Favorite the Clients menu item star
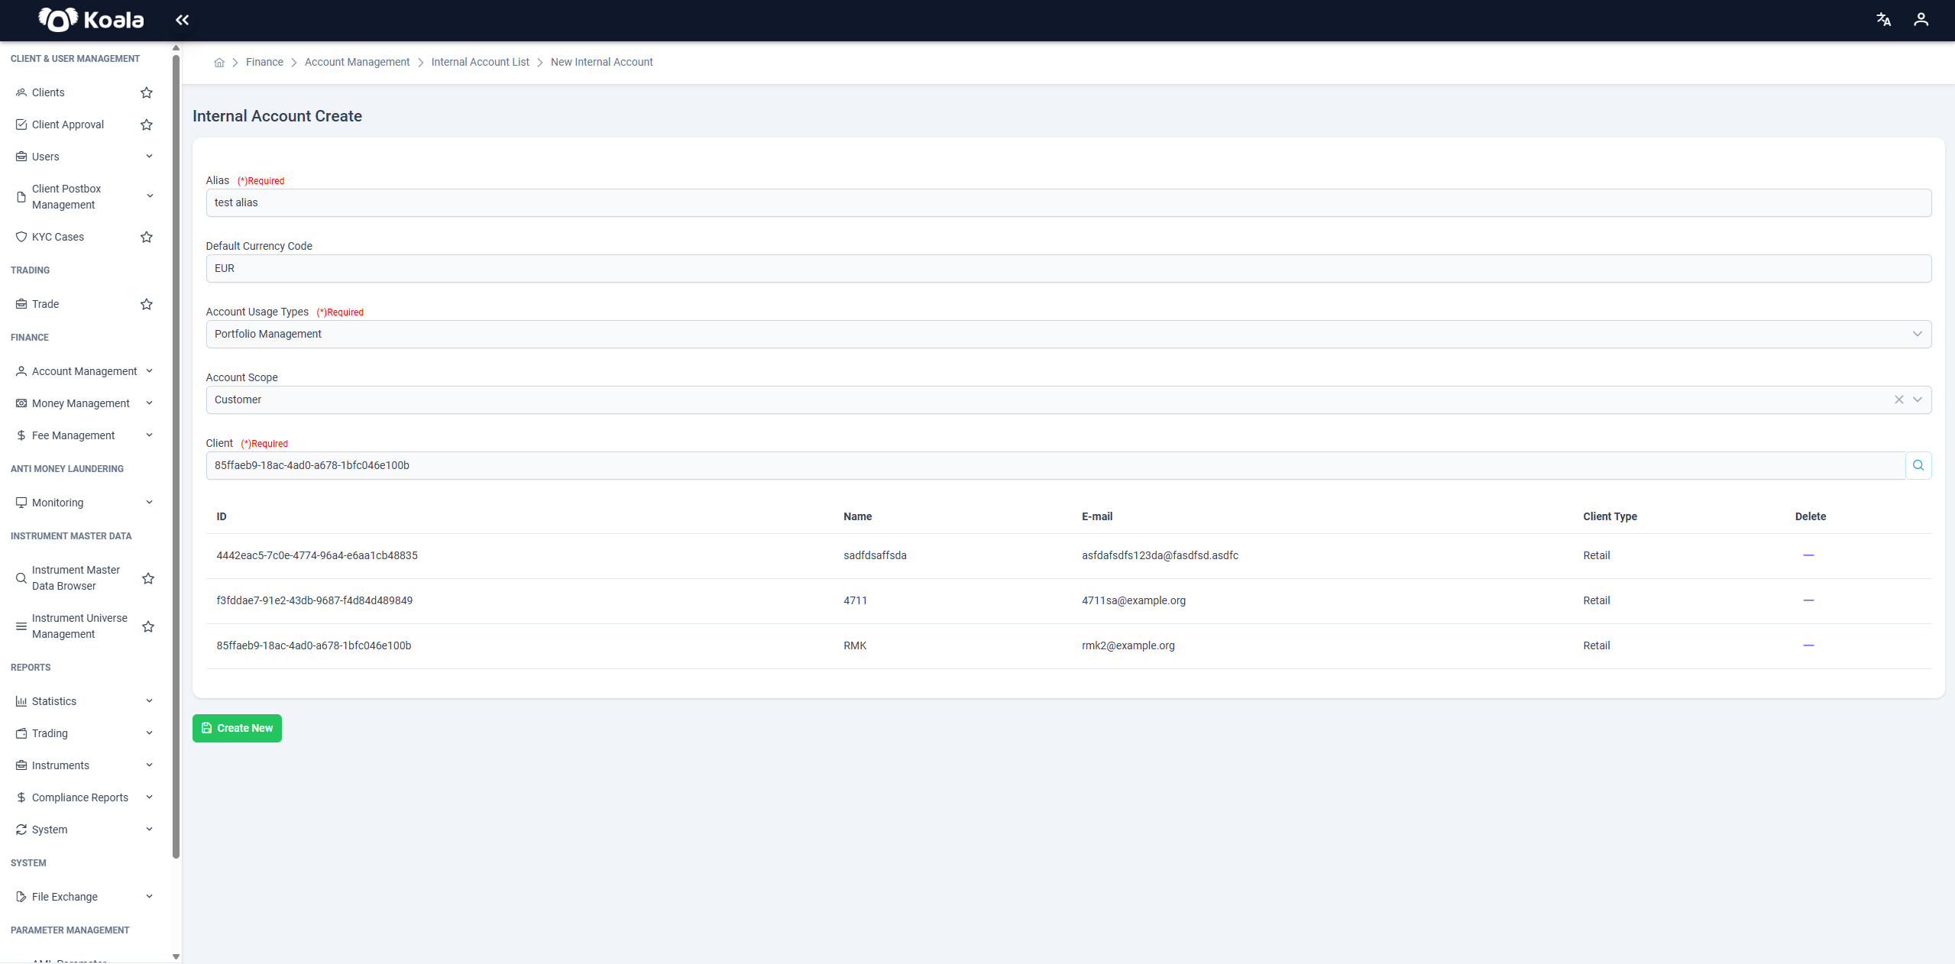The width and height of the screenshot is (1955, 964). (147, 92)
